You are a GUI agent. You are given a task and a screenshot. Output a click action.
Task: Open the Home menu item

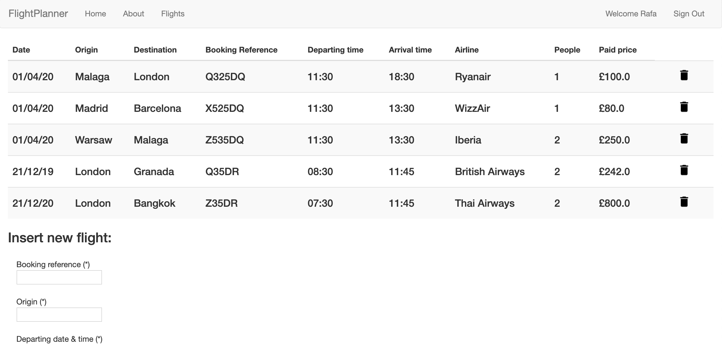95,14
